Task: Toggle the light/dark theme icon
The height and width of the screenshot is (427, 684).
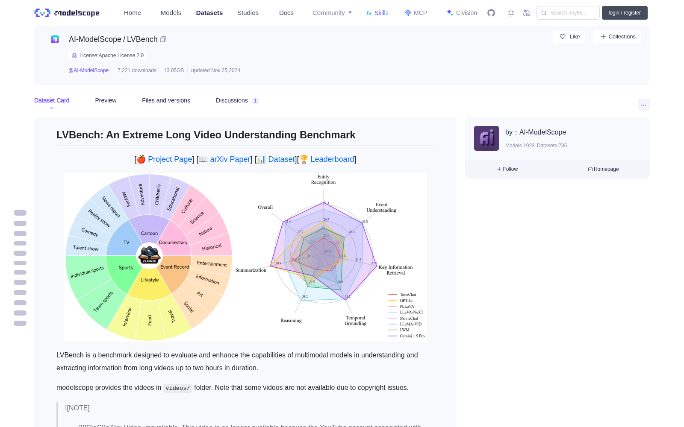Action: [511, 13]
